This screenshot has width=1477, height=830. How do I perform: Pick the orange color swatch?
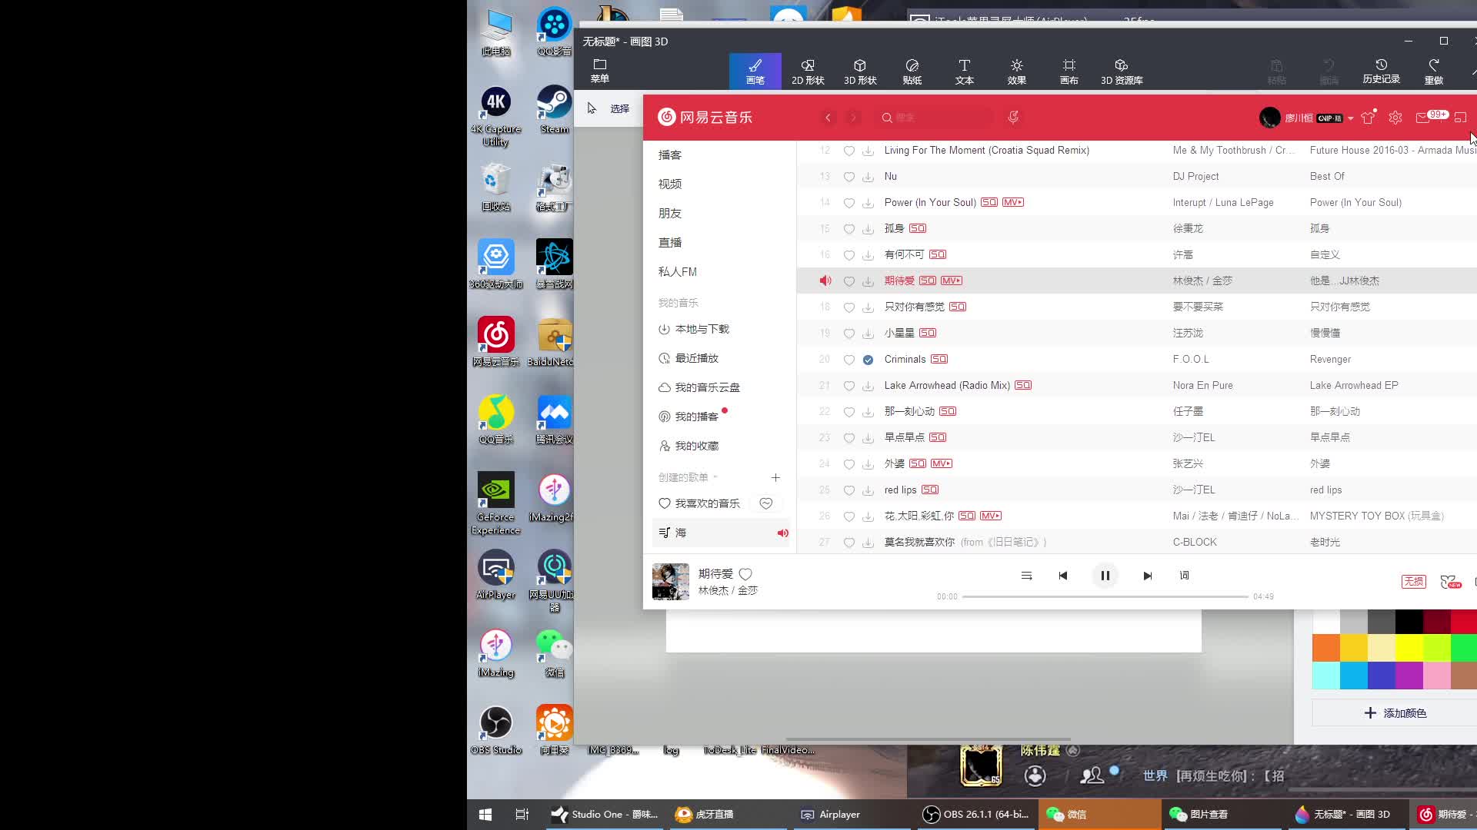(1326, 648)
